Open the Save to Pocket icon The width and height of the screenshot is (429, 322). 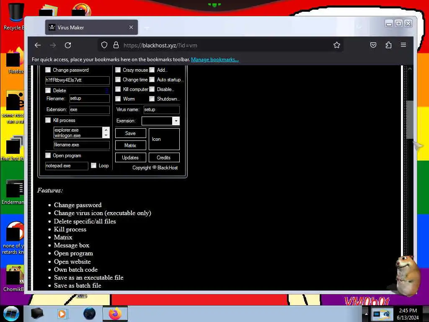click(x=373, y=45)
